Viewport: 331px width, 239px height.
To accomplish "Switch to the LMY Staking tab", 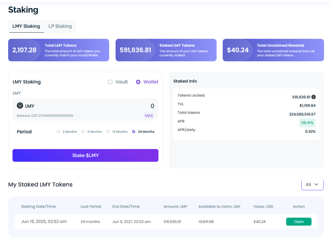I will (x=26, y=26).
